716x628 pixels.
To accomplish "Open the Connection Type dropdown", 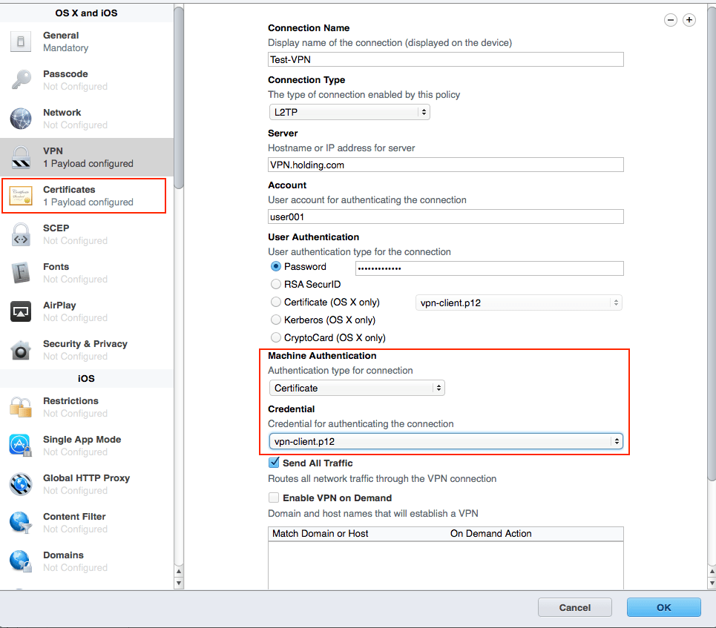I will point(349,112).
